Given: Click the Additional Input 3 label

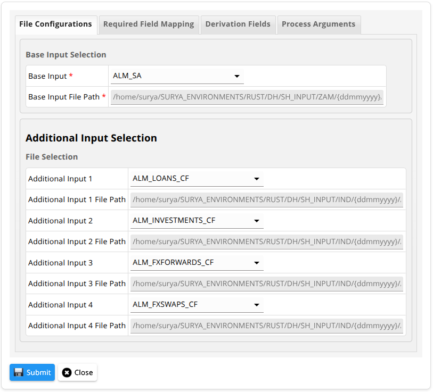Looking at the screenshot, I should 61,263.
